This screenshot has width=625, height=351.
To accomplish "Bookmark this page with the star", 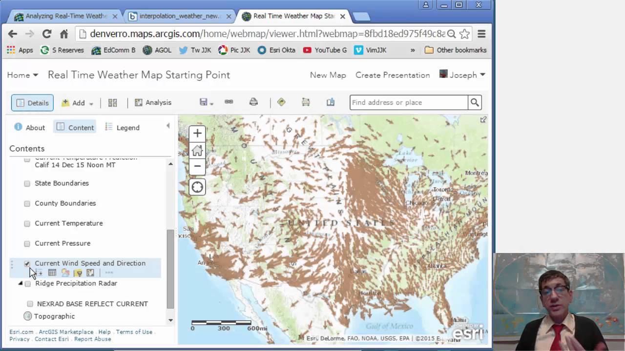I will 464,34.
